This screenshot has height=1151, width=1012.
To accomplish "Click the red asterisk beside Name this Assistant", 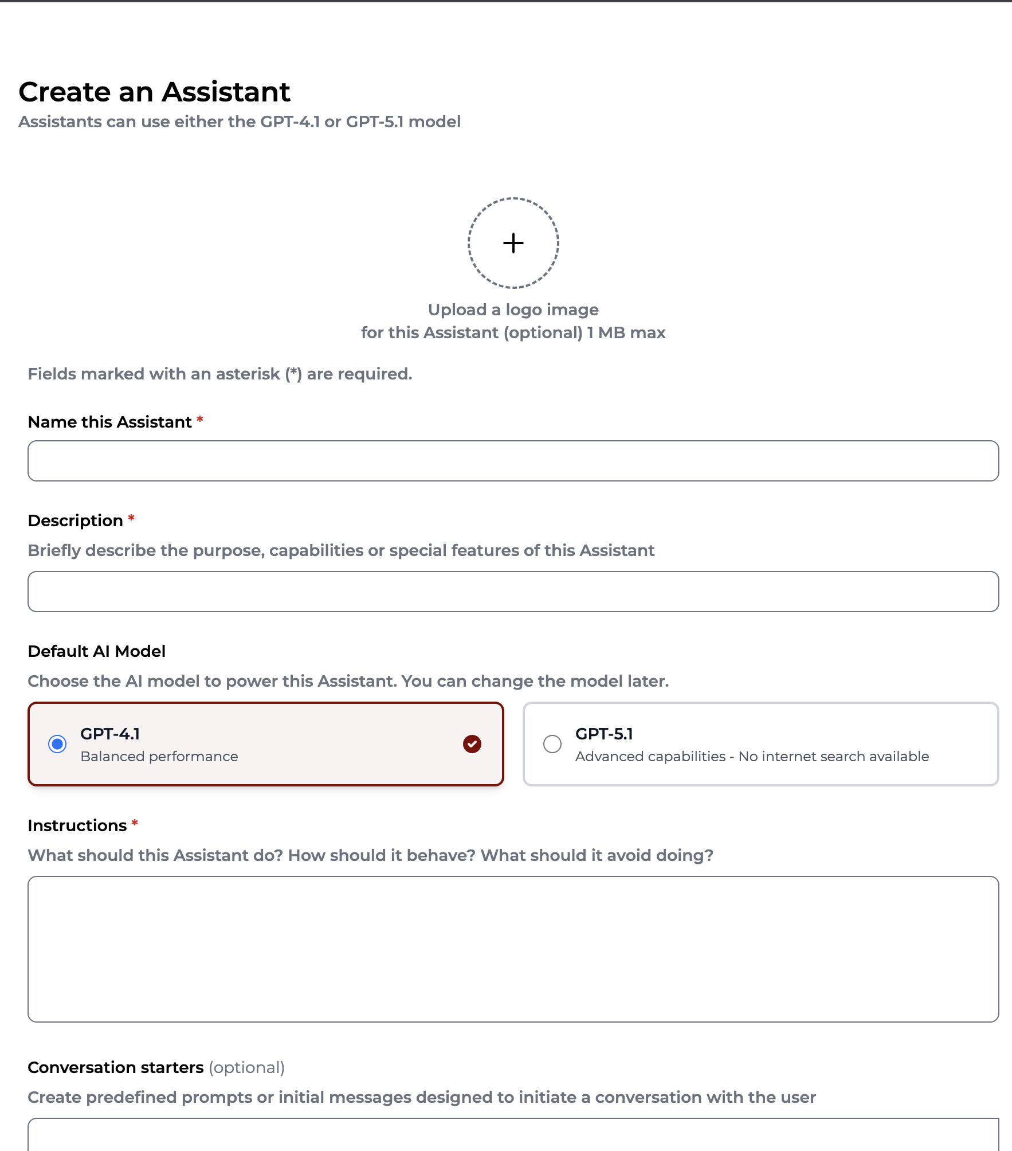I will [x=200, y=420].
